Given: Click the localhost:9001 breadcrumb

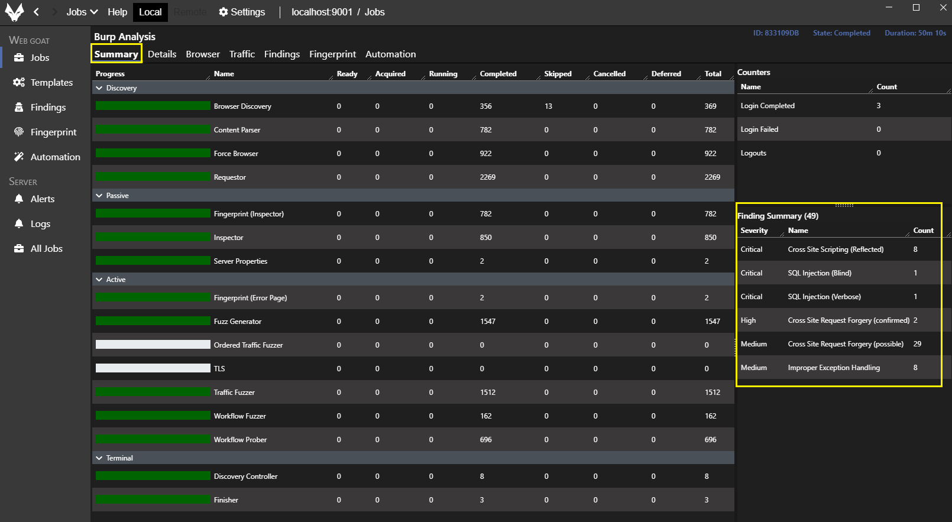Looking at the screenshot, I should point(322,12).
